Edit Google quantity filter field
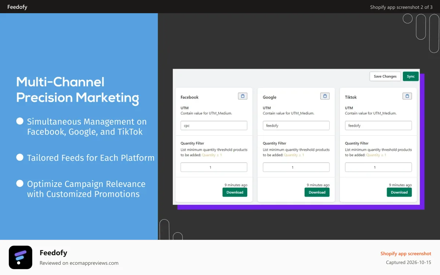Viewport: 440px width, 275px height. pyautogui.click(x=296, y=167)
